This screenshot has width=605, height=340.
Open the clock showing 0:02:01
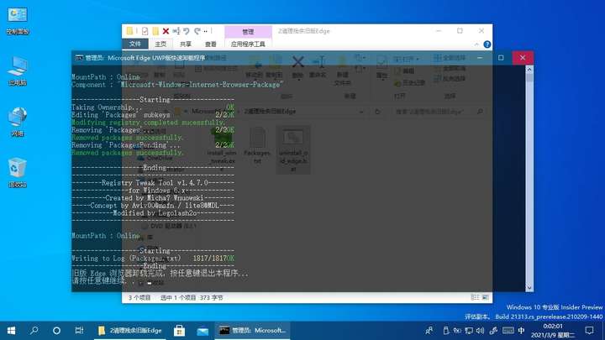click(x=553, y=331)
